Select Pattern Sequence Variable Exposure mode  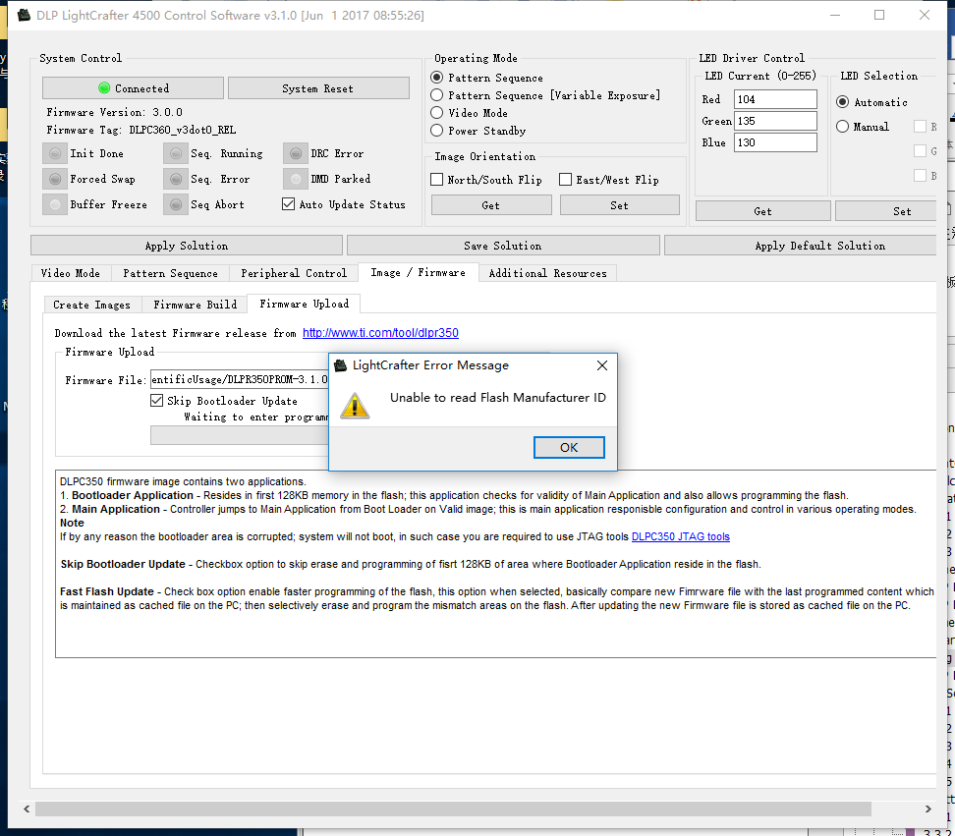pyautogui.click(x=436, y=95)
